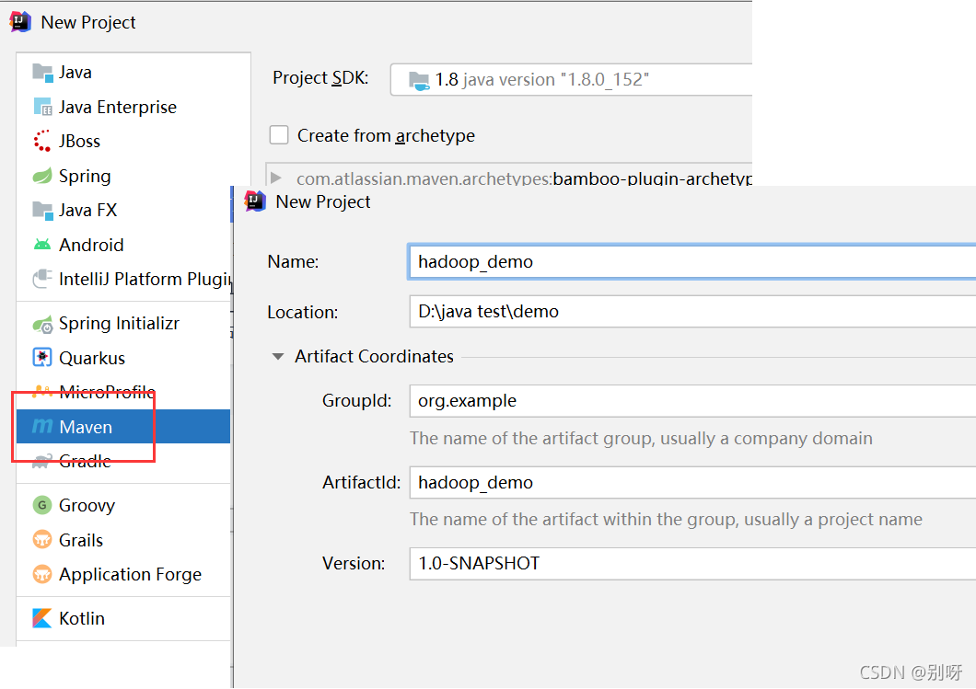976x689 pixels.
Task: Open the Project SDK dropdown
Action: click(571, 80)
